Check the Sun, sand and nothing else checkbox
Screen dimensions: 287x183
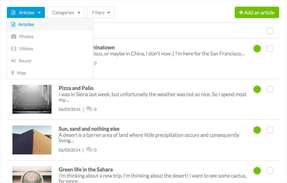pos(270,130)
